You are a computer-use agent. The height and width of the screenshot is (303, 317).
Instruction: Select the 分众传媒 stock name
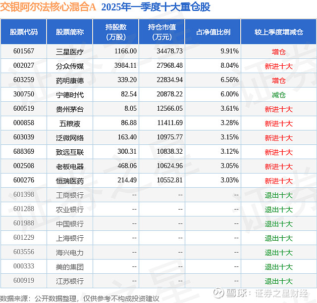pyautogui.click(x=70, y=66)
